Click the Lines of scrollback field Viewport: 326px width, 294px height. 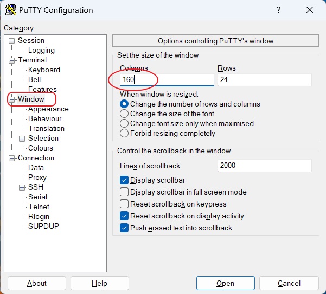click(265, 166)
